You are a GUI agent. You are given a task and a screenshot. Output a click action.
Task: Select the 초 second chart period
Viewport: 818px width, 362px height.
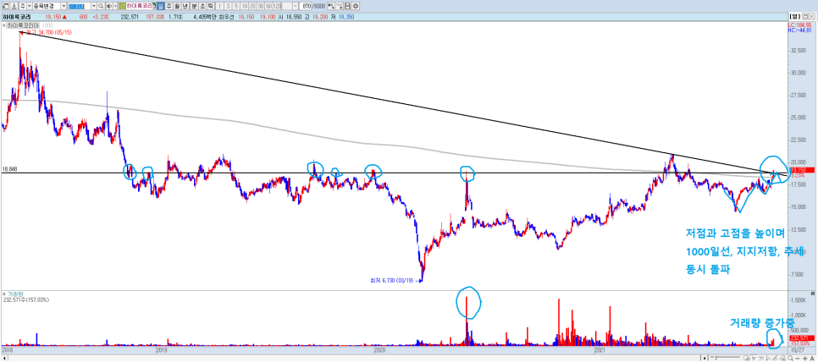tap(202, 6)
